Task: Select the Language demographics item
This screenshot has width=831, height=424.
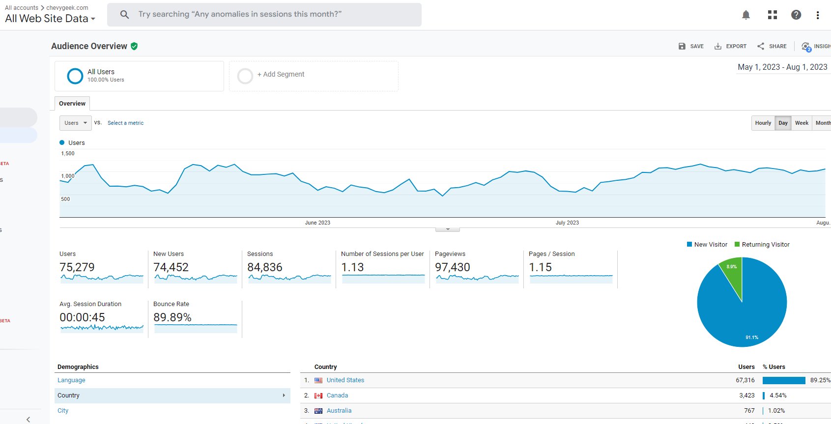Action: [x=71, y=380]
